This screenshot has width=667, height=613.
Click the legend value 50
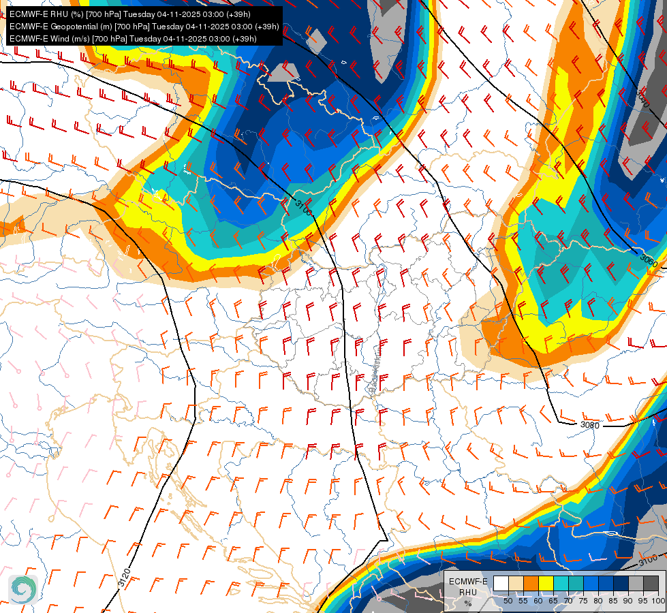point(508,601)
